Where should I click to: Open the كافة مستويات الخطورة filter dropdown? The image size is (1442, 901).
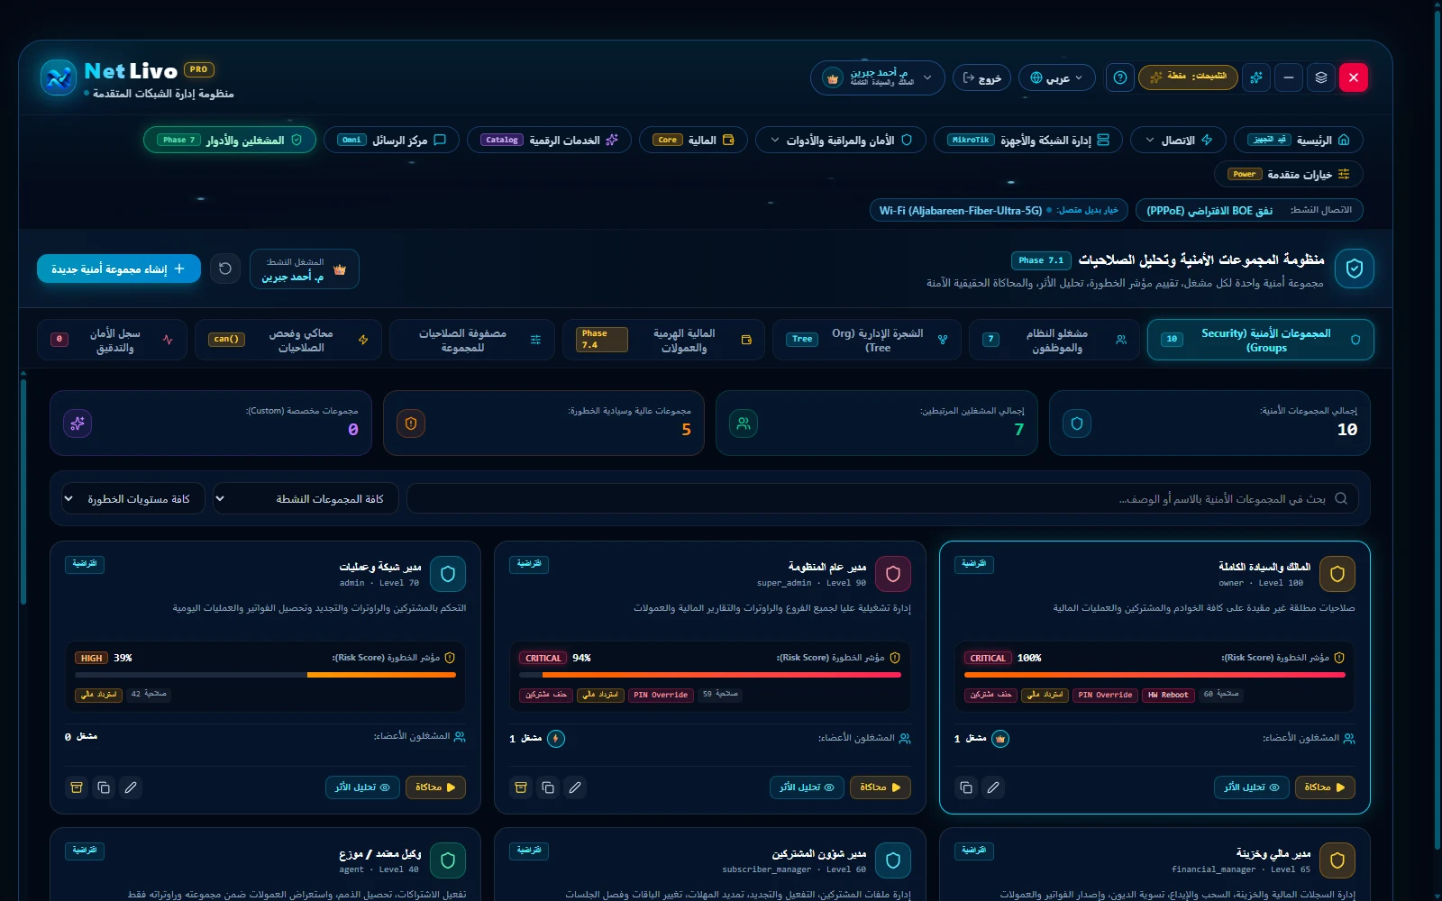pos(132,498)
